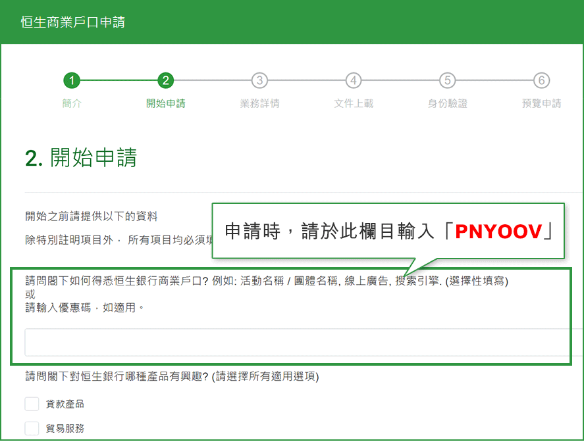Tick the 貿易服務 checkbox
The image size is (584, 442).
[32, 428]
